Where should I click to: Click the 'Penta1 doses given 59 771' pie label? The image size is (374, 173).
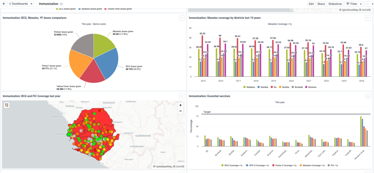[x=51, y=67]
